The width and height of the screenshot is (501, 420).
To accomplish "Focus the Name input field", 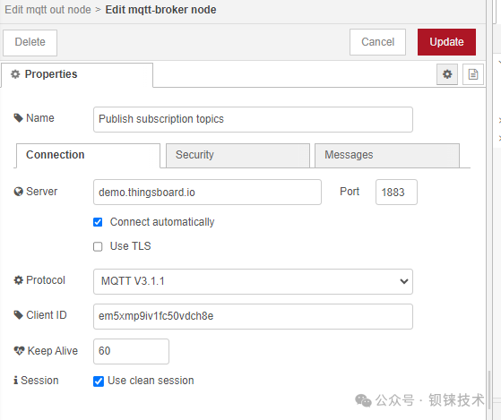I will click(253, 119).
